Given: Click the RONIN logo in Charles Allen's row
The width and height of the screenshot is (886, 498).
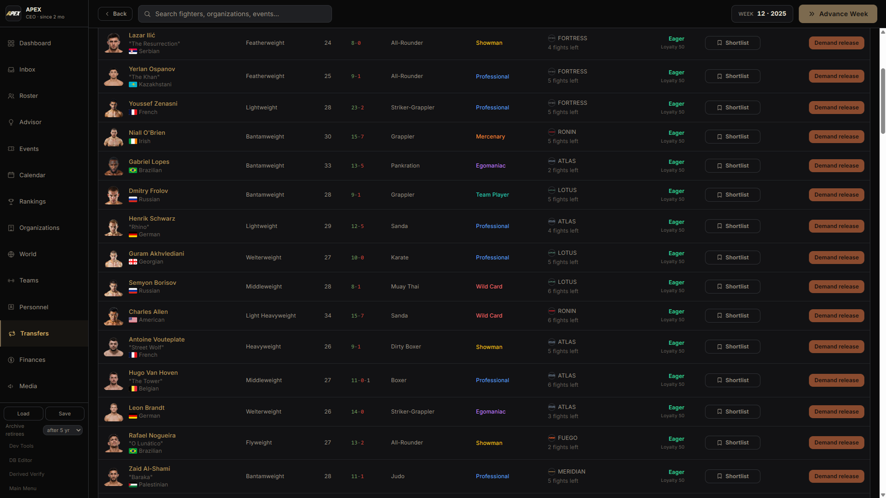Looking at the screenshot, I should coord(552,311).
